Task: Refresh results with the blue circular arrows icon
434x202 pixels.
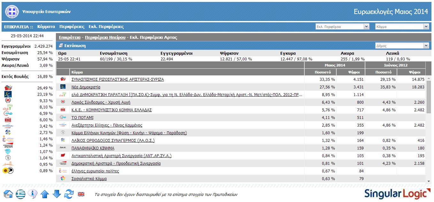Action: point(69,193)
